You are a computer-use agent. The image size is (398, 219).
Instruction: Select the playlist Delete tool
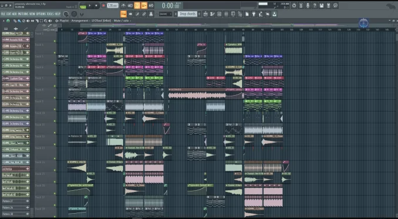(x=24, y=21)
